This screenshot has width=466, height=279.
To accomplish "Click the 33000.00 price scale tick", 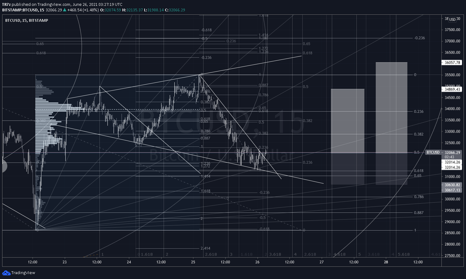I will 452,132.
